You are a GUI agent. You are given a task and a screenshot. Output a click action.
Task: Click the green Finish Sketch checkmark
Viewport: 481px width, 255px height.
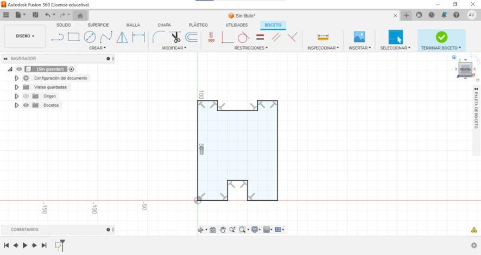point(441,37)
